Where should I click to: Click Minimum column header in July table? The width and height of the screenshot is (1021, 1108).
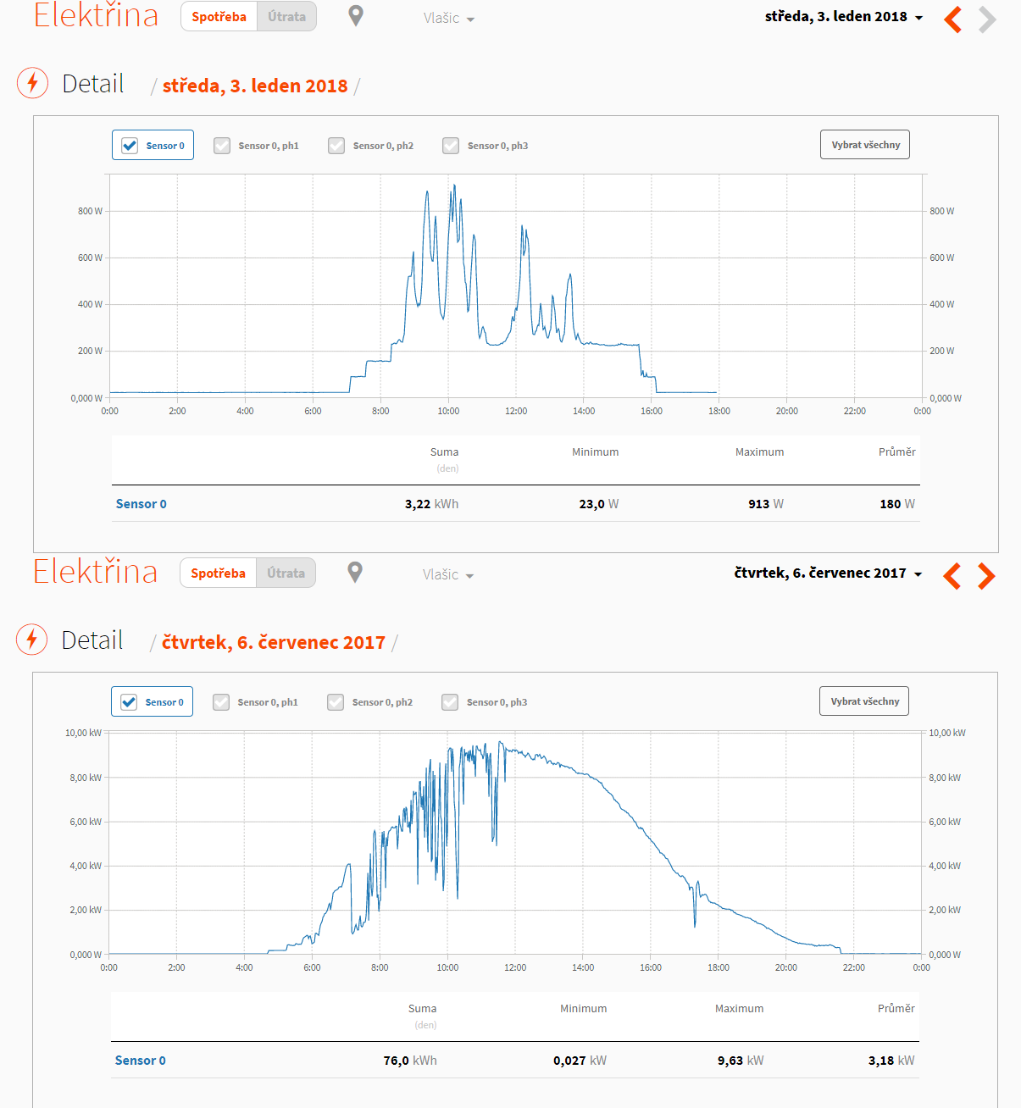click(584, 1009)
